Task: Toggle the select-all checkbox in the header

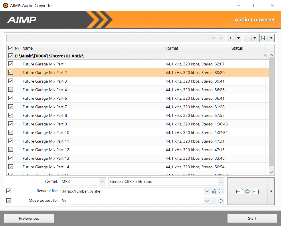Action: [x=11, y=48]
